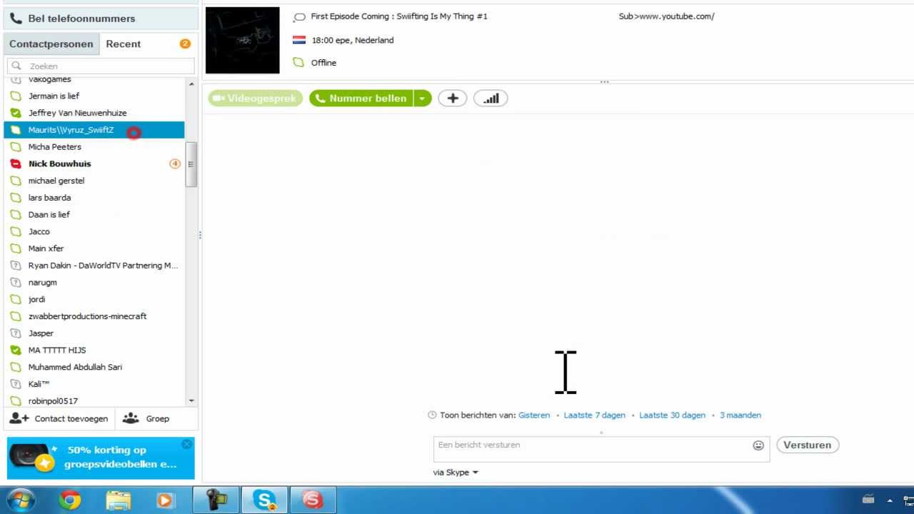
Task: Select contact lars baarda
Action: [x=94, y=198]
